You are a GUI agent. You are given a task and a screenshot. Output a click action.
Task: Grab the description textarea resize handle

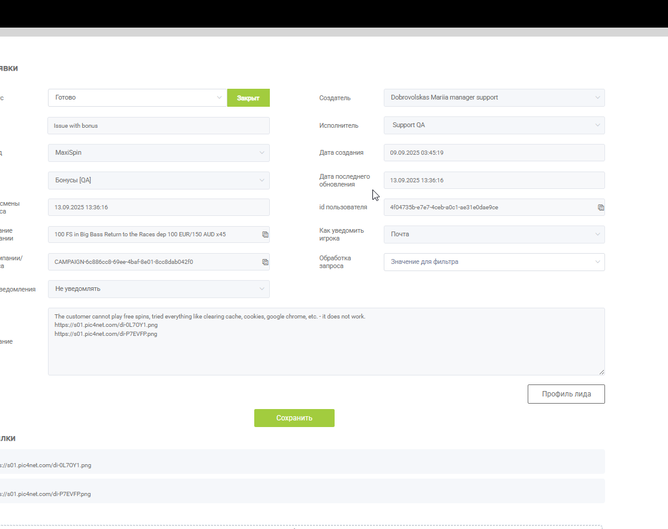coord(601,372)
